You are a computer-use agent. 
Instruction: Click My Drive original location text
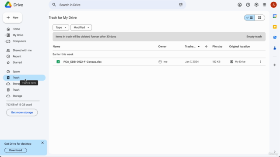(240, 62)
